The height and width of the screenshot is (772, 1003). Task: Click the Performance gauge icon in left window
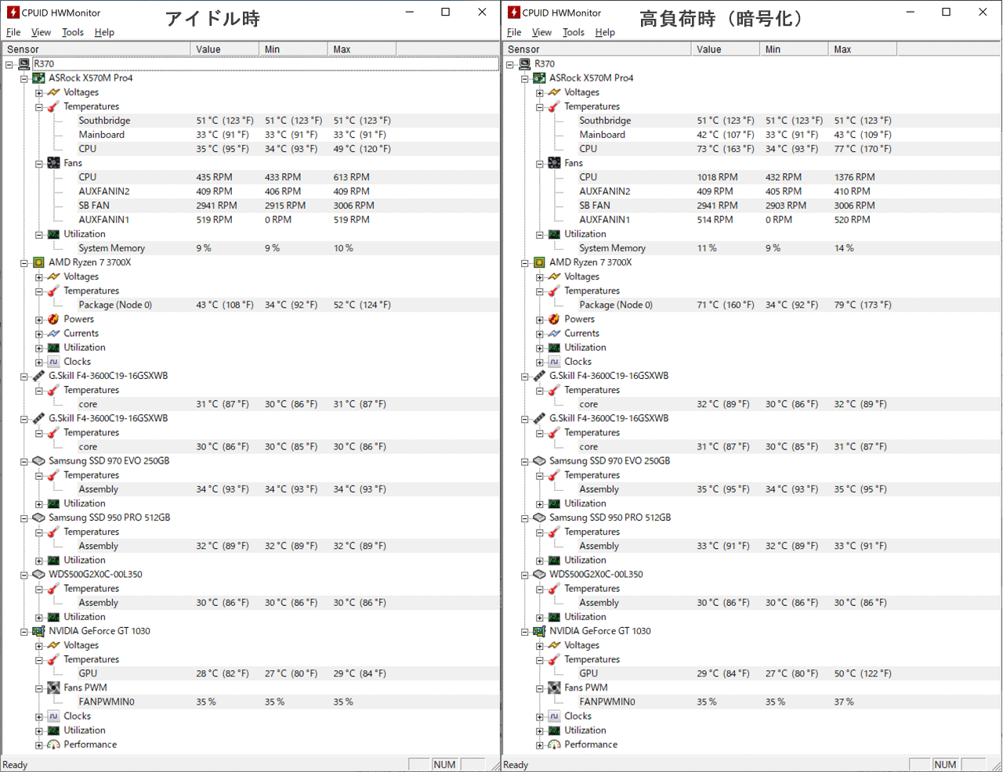pyautogui.click(x=53, y=745)
